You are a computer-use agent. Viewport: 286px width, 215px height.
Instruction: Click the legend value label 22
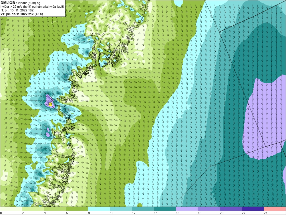[x=244, y=213]
